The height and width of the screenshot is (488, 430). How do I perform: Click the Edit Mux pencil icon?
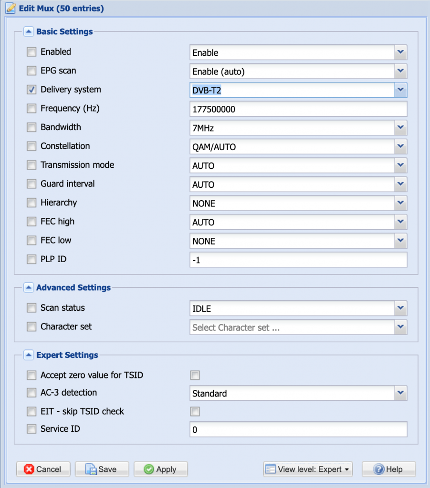tap(11, 8)
